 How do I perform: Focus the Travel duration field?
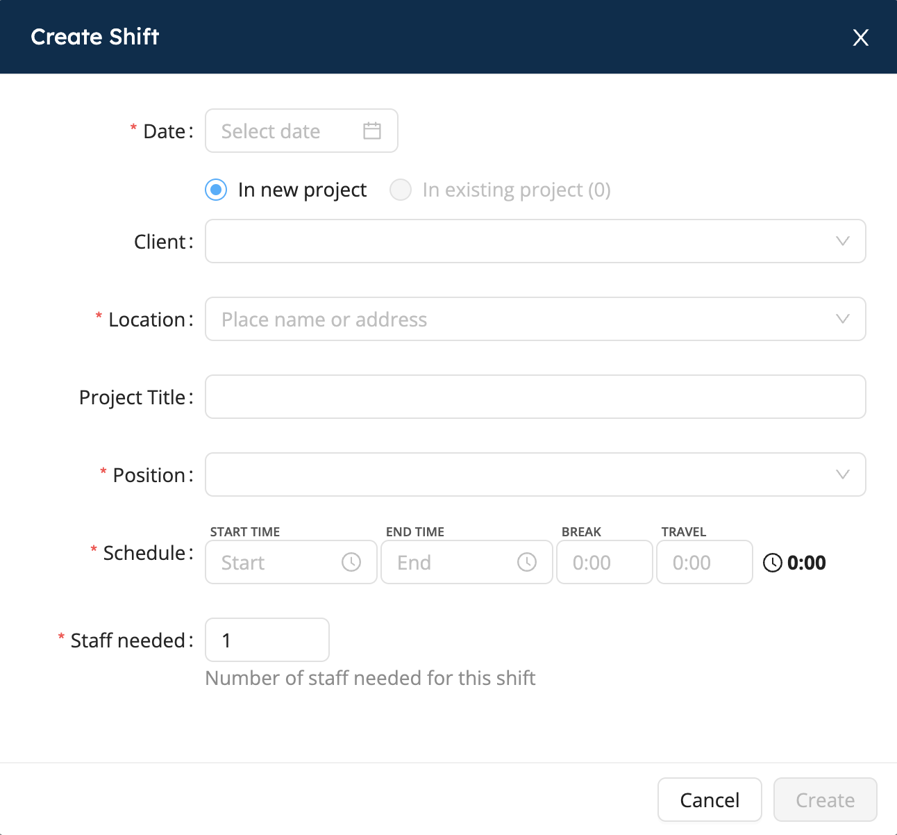pos(705,562)
